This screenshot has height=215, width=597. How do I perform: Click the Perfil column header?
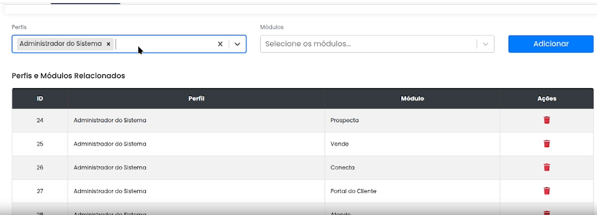(196, 99)
